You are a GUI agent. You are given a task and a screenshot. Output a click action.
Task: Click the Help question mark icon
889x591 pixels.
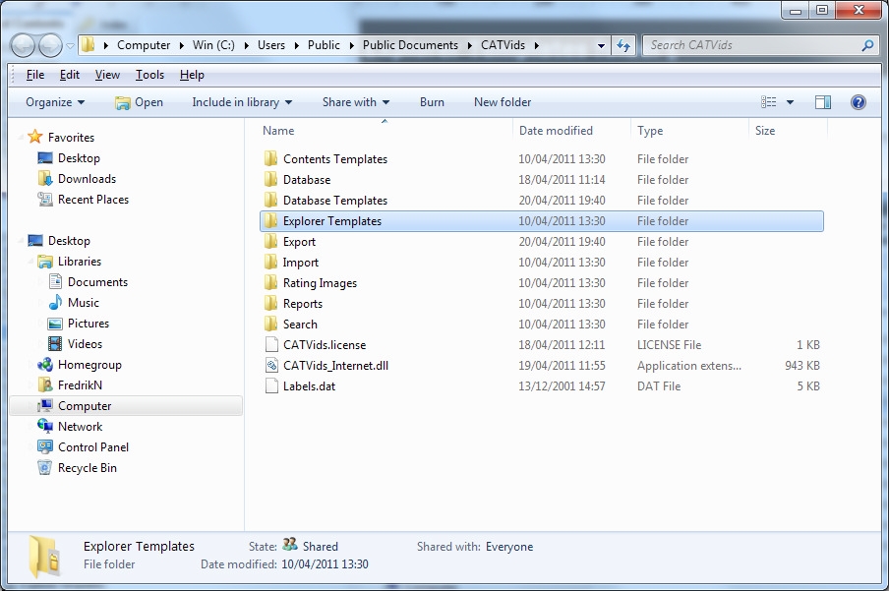(858, 102)
